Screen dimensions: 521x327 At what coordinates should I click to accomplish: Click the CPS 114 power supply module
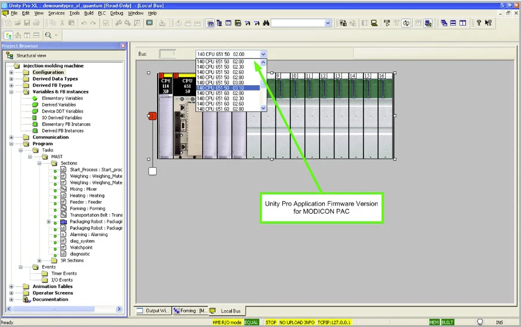(166, 116)
